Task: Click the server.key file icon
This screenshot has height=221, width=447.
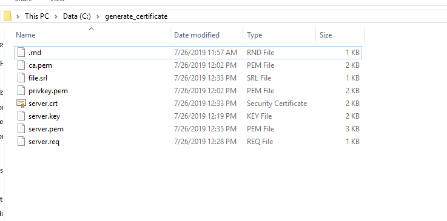Action: (21, 116)
